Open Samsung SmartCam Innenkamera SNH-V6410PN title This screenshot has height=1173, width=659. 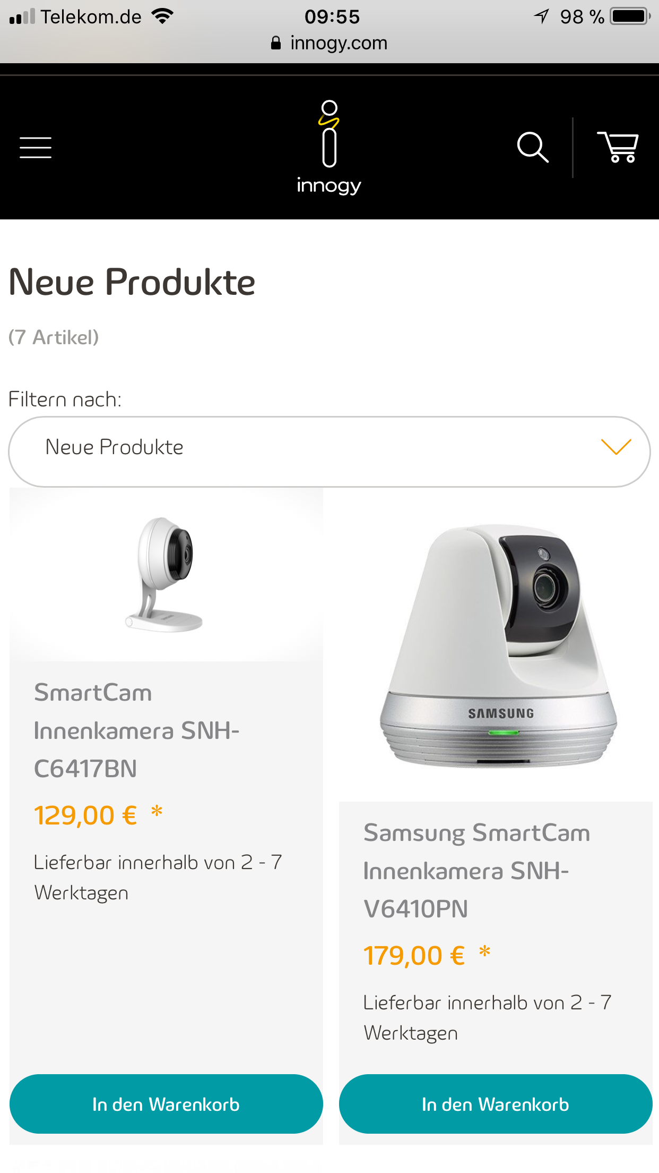pyautogui.click(x=476, y=871)
